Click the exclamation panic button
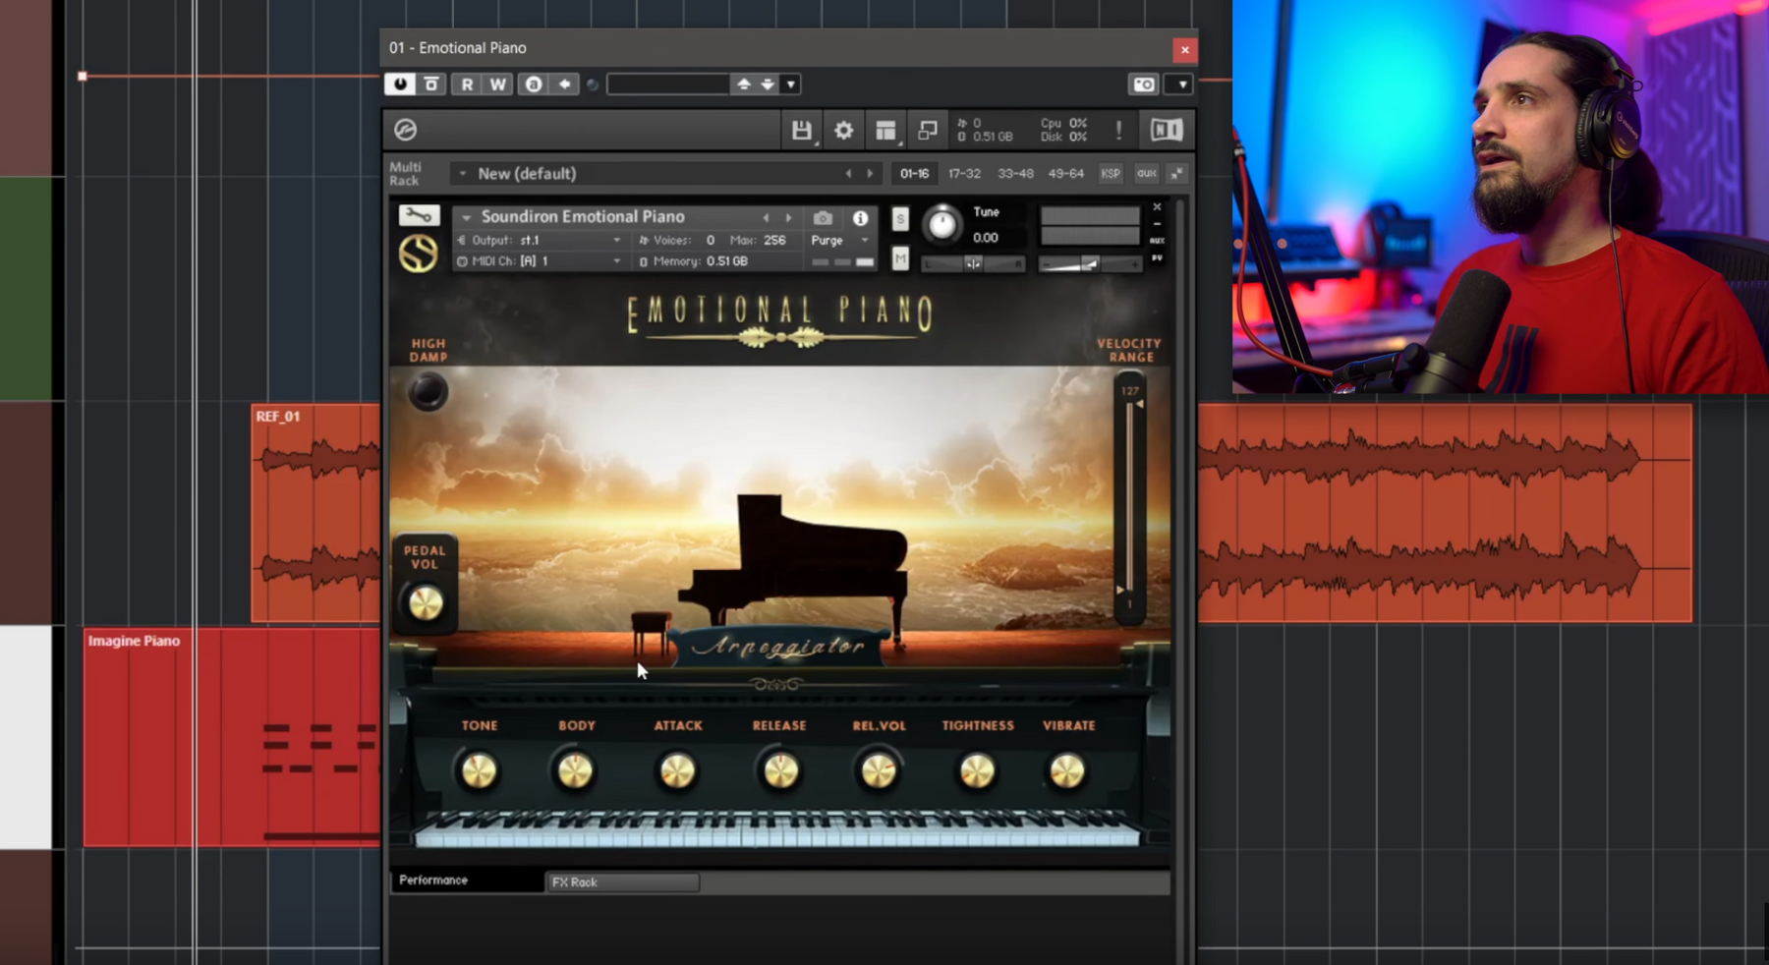 coord(1118,130)
